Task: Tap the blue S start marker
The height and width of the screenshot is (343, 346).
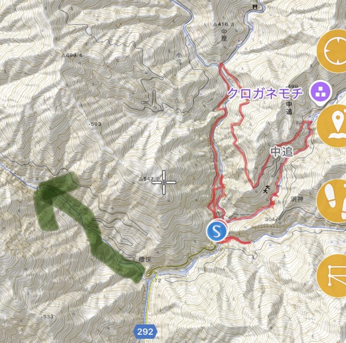Action: [217, 232]
